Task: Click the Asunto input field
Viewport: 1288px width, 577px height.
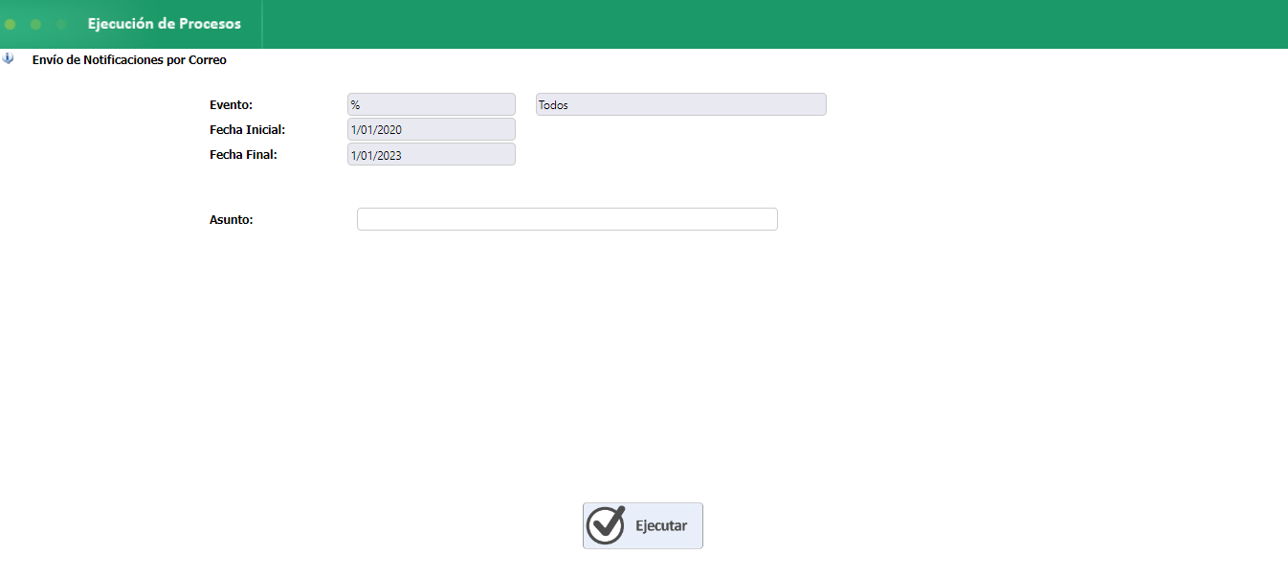Action: 567,219
